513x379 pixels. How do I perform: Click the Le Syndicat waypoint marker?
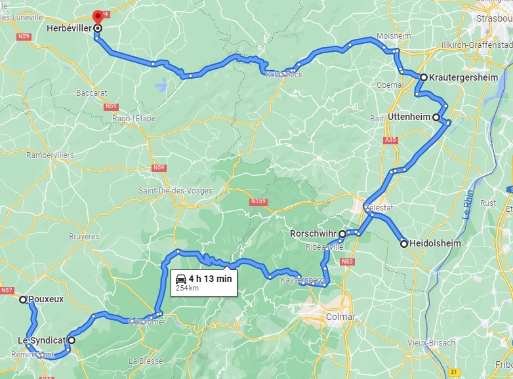pos(71,340)
